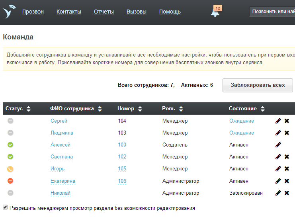Delete Людмила using the cross icon
Viewport: 295px width, 217px height.
(287, 133)
